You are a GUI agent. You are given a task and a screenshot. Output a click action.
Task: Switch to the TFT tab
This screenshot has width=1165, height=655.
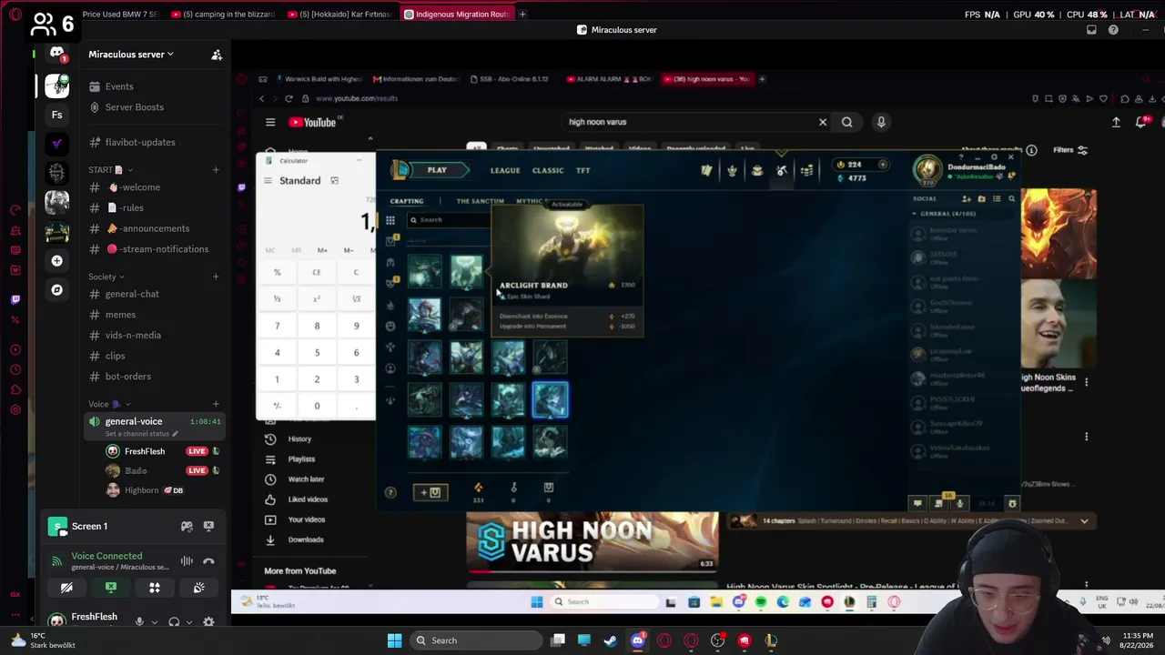point(583,170)
